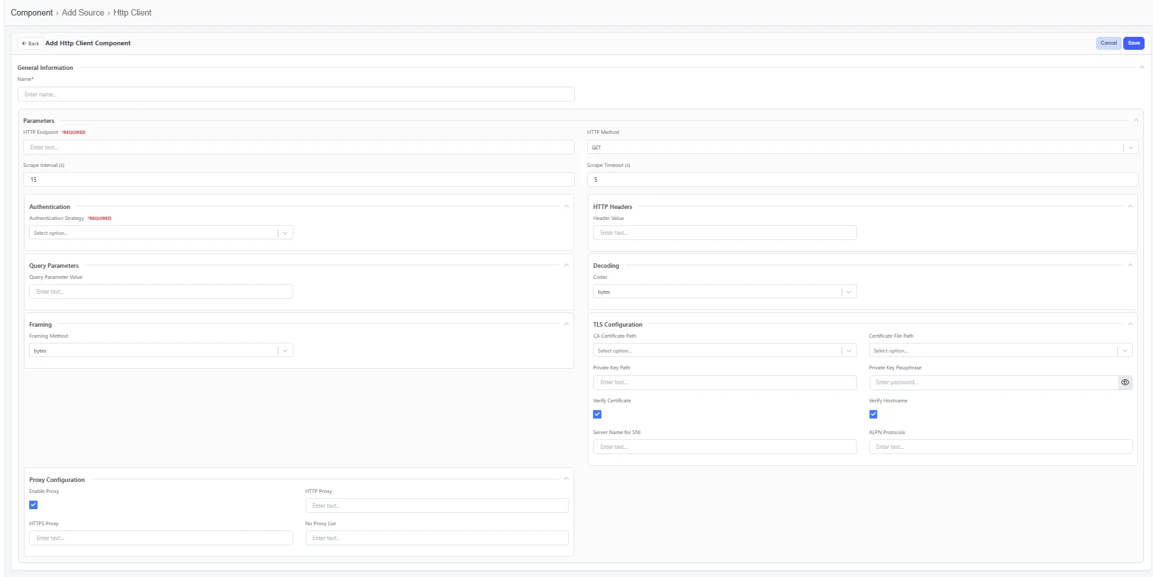Click the Cancel button
The height and width of the screenshot is (577, 1153).
pyautogui.click(x=1108, y=43)
